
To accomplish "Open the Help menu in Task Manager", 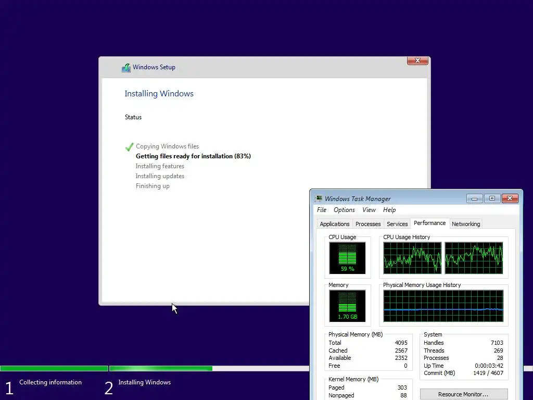I will coord(389,210).
